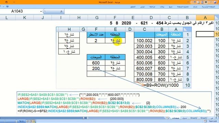Click the value 100.002 in pictured column C

[144, 41]
